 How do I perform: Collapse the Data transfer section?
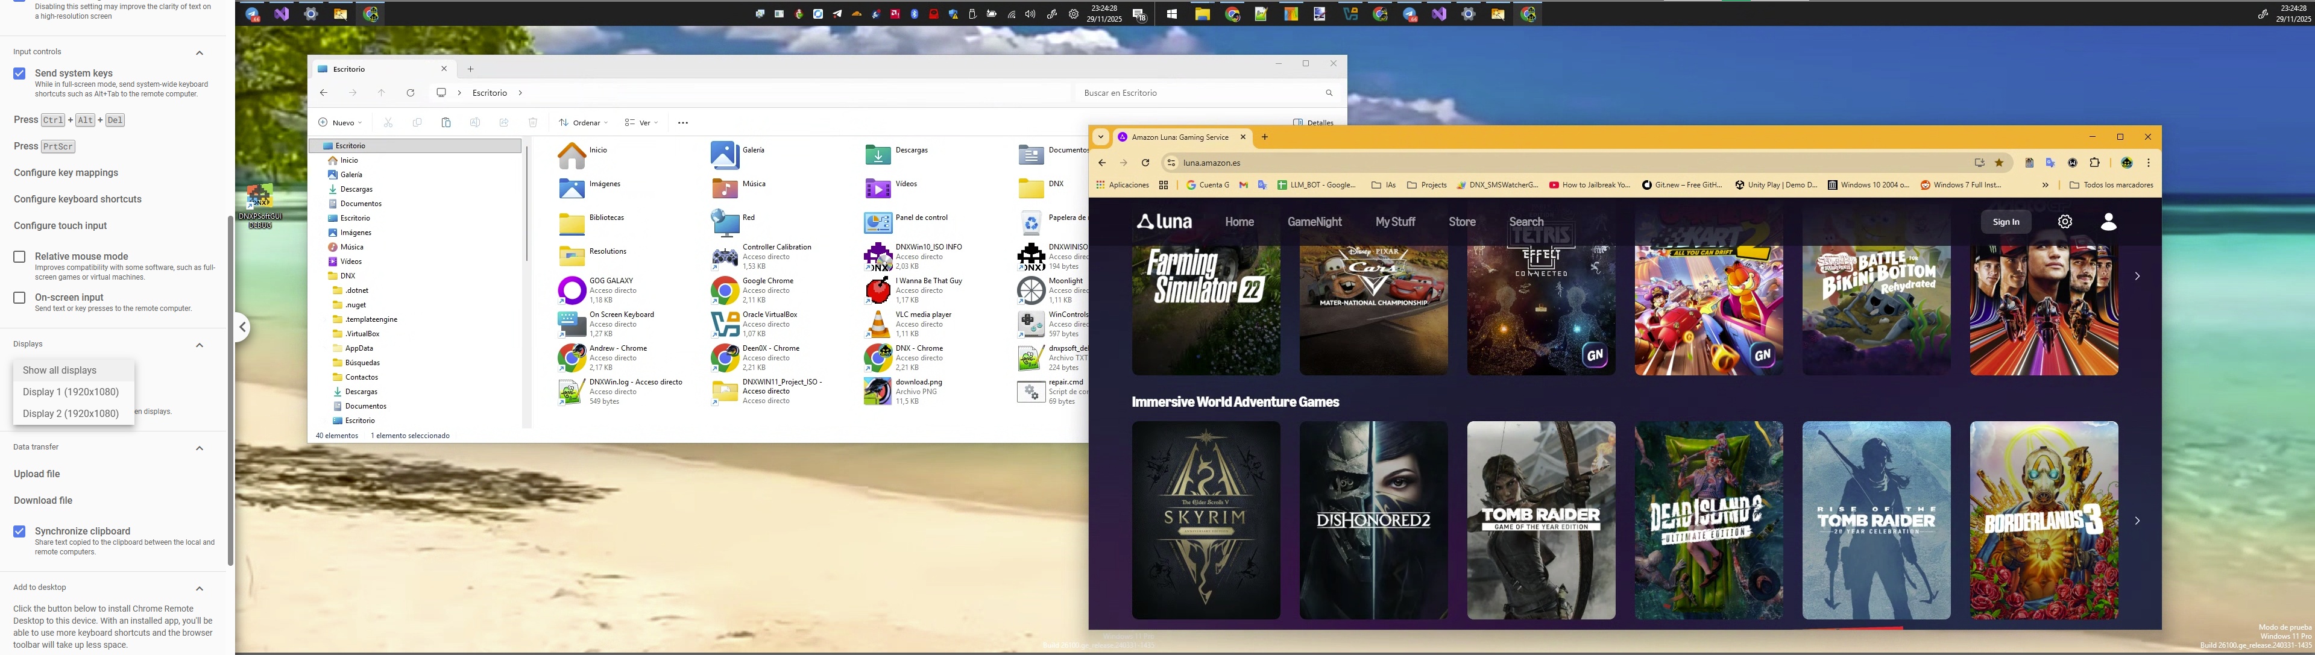click(200, 448)
